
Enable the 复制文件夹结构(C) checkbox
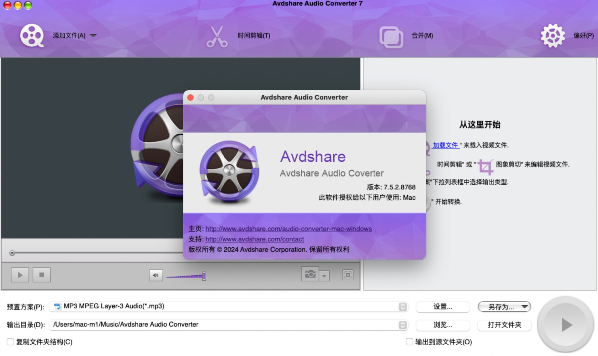click(x=10, y=342)
